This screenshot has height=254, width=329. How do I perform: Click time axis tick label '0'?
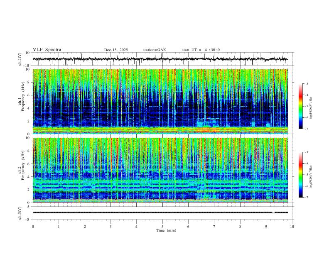coord(33,227)
